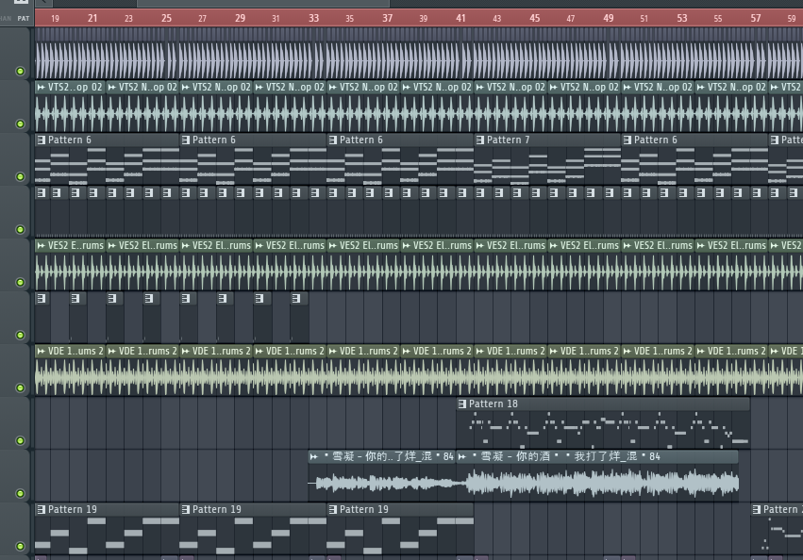Click the first VDE 1..ums 2 clip icon
This screenshot has width=803, height=560.
(x=41, y=351)
